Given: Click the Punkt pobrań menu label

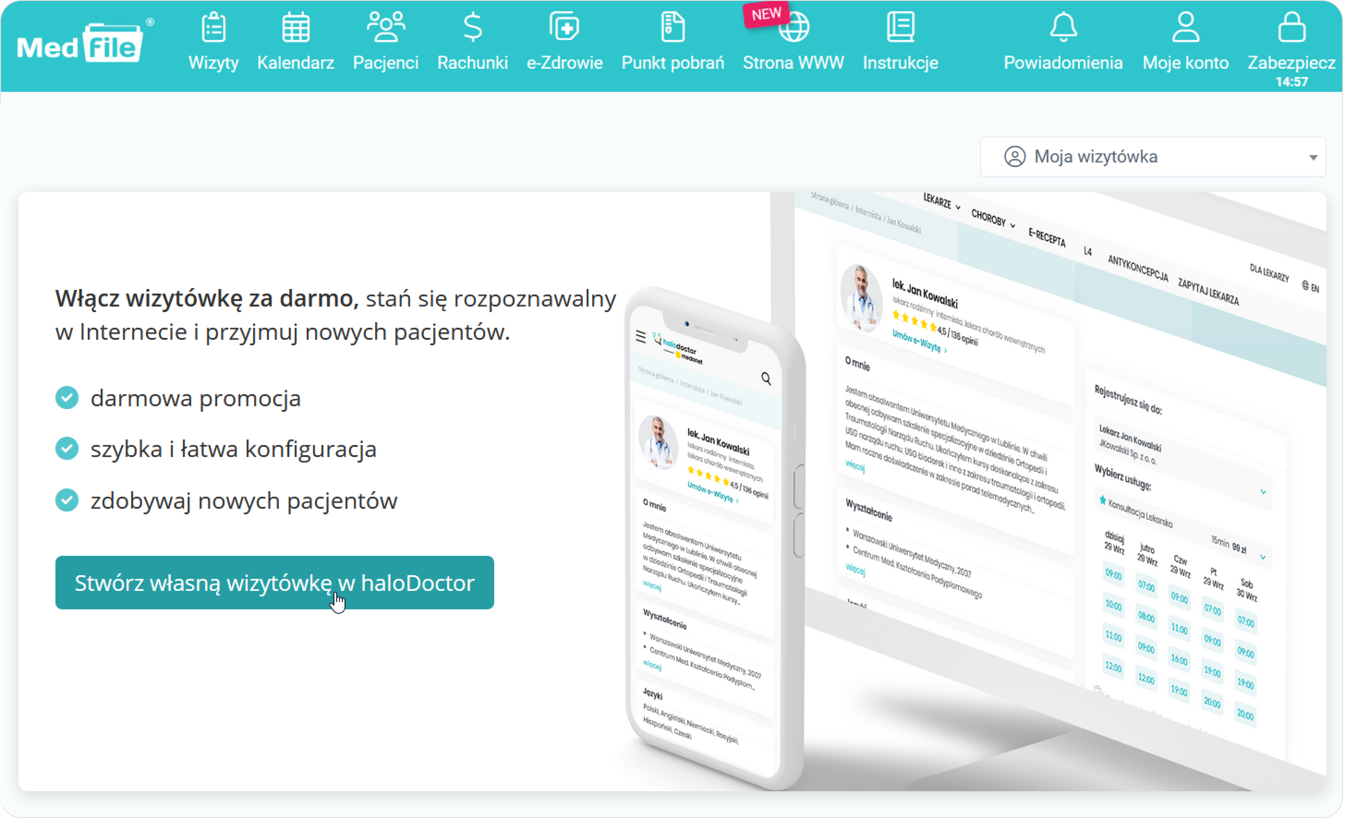Looking at the screenshot, I should coord(673,63).
